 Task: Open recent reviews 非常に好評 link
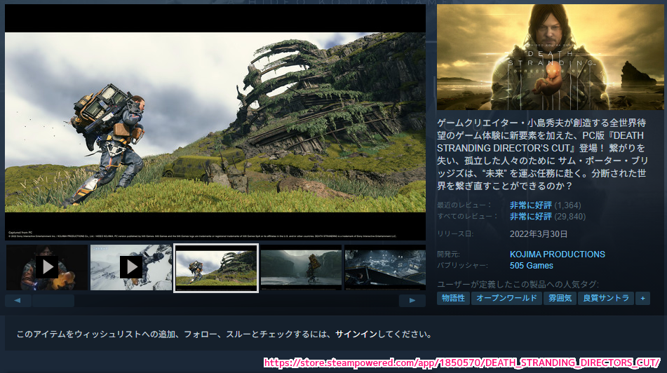coord(530,205)
